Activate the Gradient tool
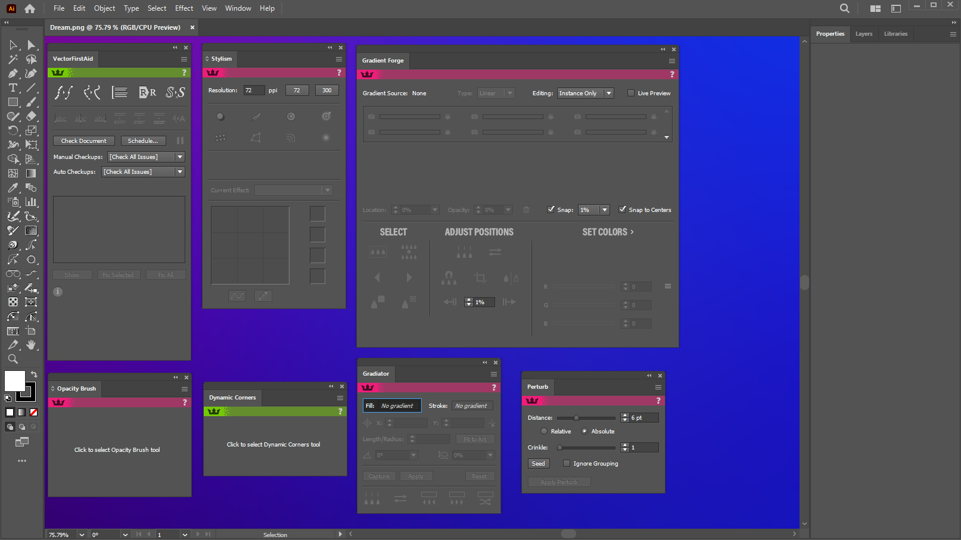Screen dimensions: 961x540 click(x=32, y=174)
